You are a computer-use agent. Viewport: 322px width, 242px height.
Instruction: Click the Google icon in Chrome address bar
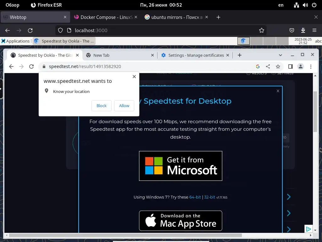(x=258, y=66)
